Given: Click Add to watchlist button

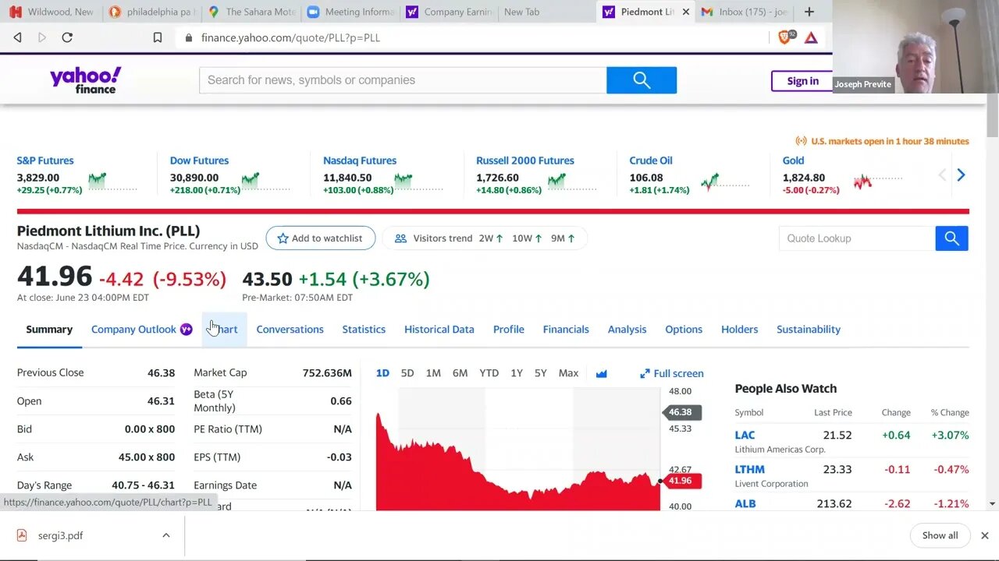Looking at the screenshot, I should 320,238.
